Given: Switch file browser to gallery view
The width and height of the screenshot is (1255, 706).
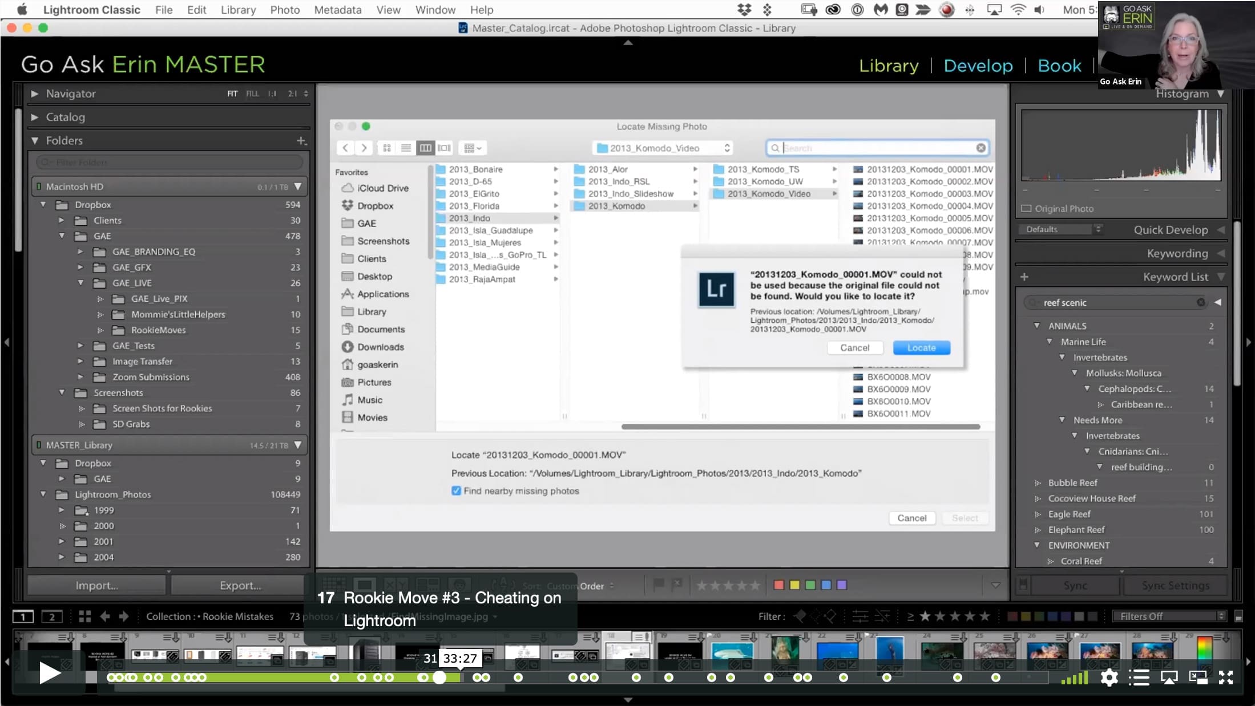Looking at the screenshot, I should (444, 148).
